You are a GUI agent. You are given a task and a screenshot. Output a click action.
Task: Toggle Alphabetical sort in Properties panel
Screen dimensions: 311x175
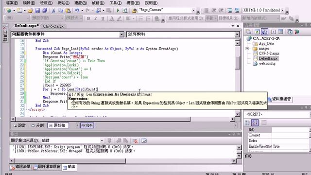pyautogui.click(x=255, y=123)
